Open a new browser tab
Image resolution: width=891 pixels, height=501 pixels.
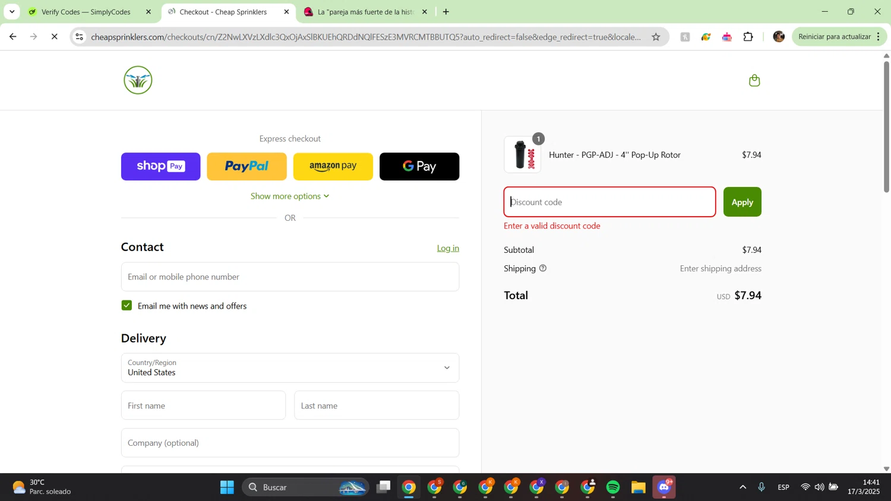pos(445,12)
